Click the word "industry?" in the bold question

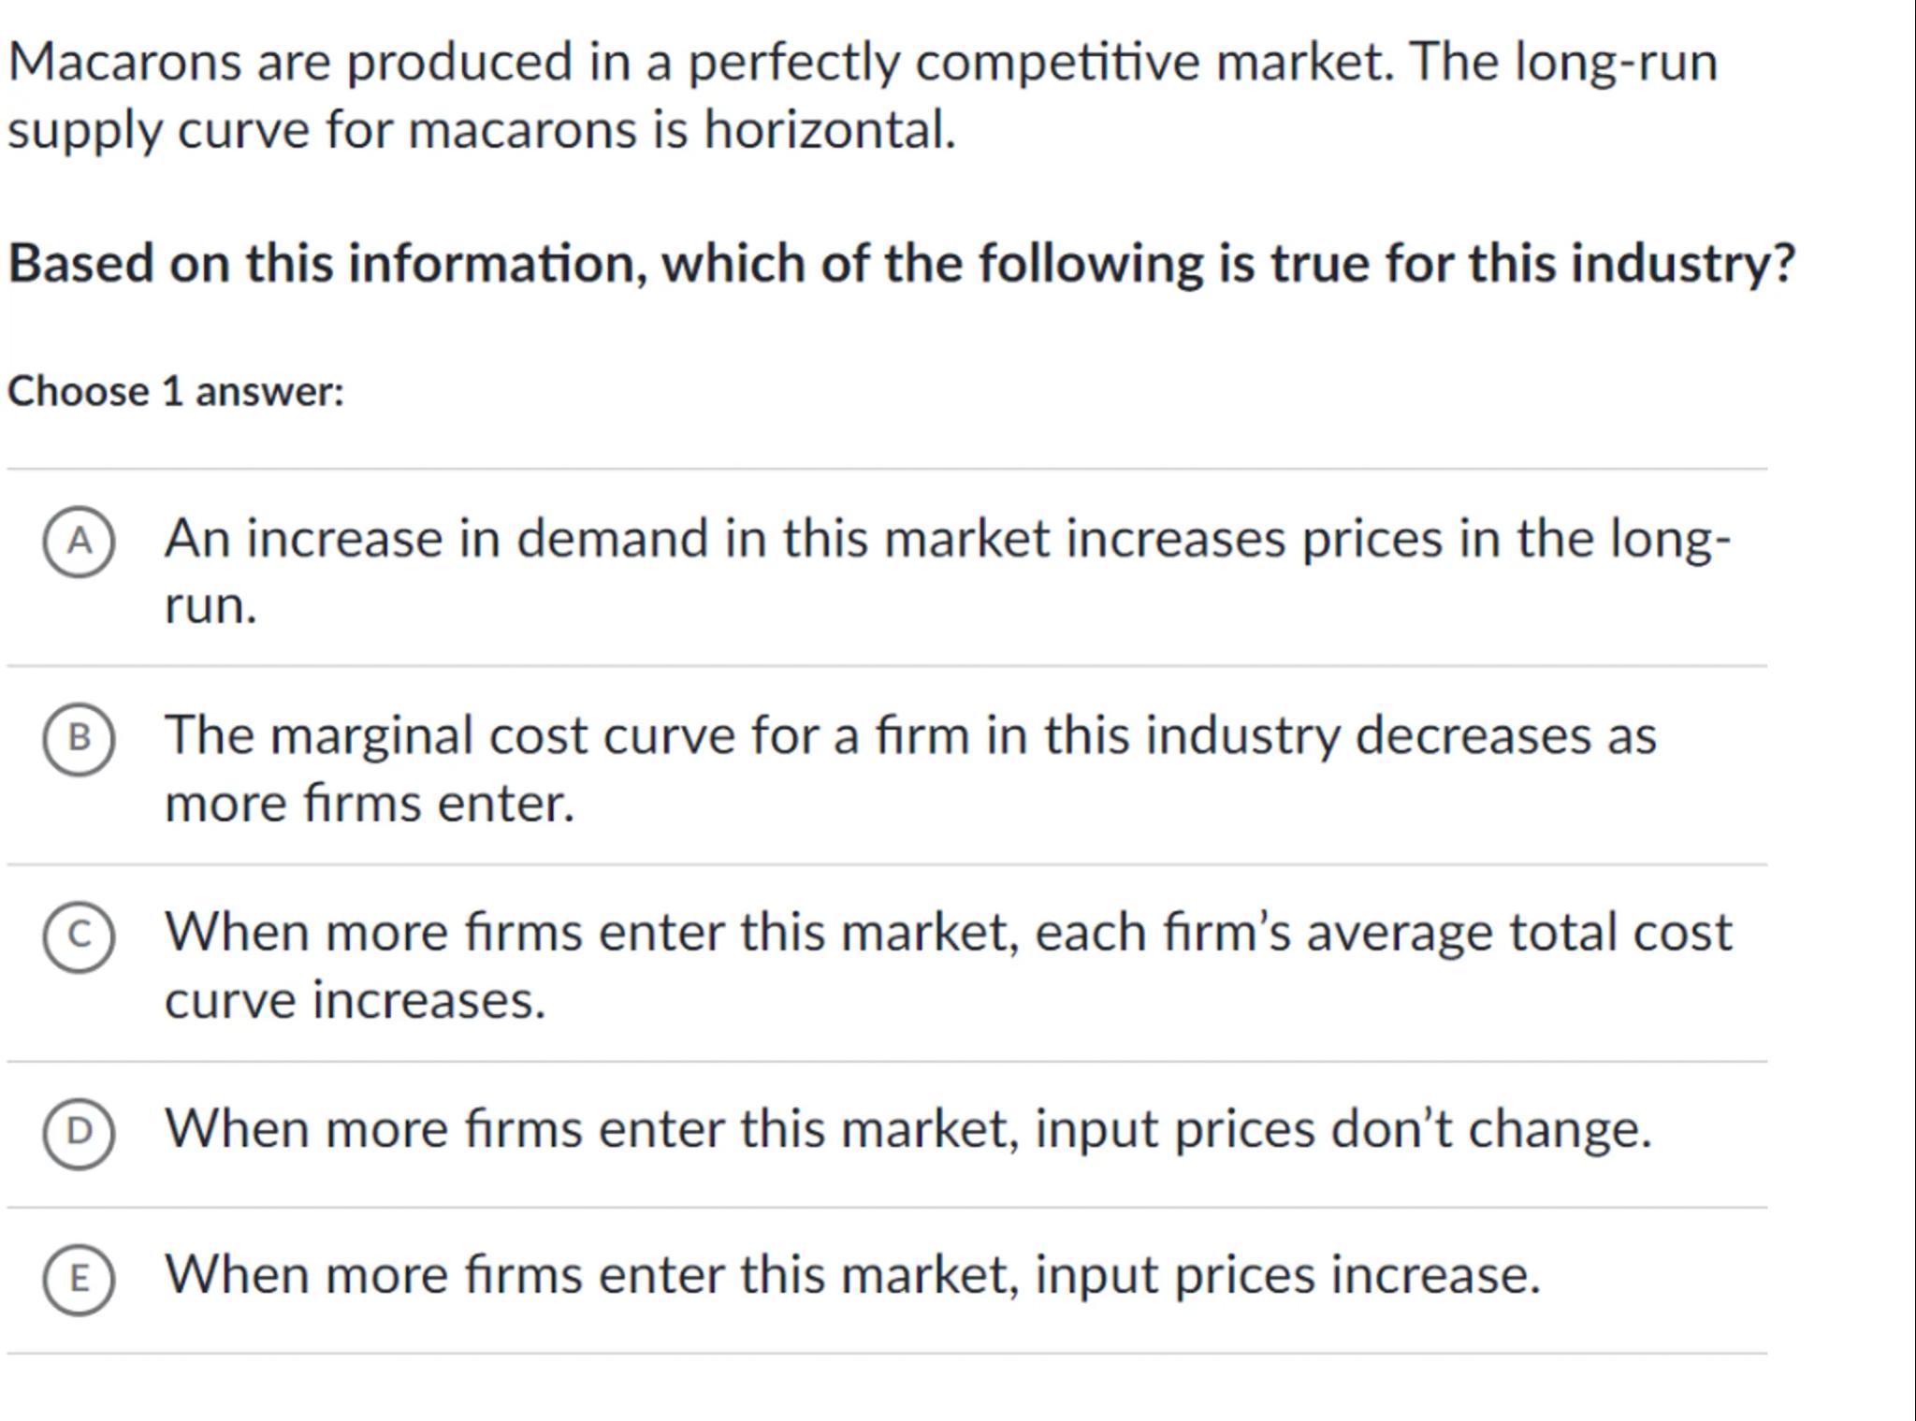pyautogui.click(x=1683, y=264)
